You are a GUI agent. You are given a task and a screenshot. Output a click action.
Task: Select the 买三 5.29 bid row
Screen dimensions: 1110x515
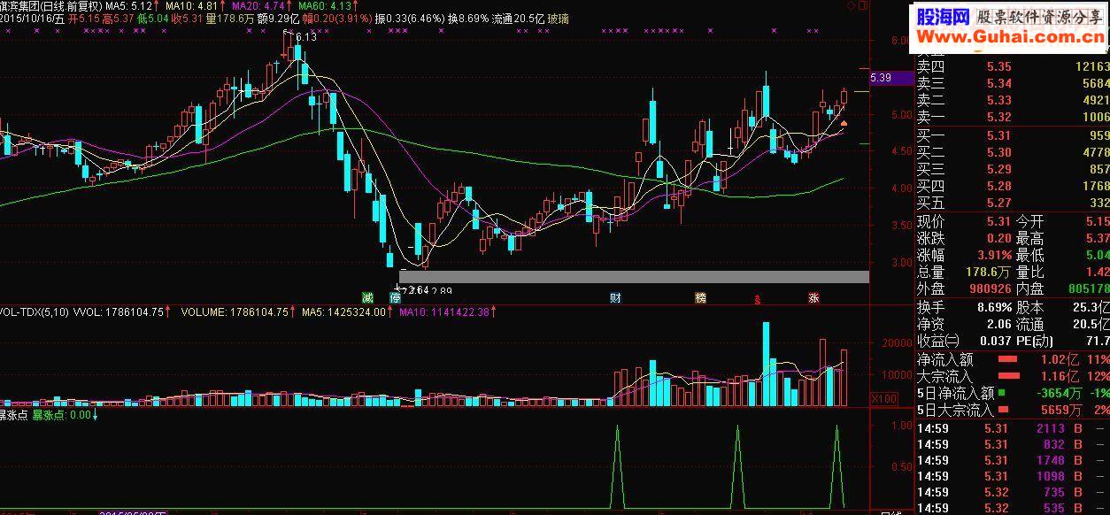point(1012,169)
